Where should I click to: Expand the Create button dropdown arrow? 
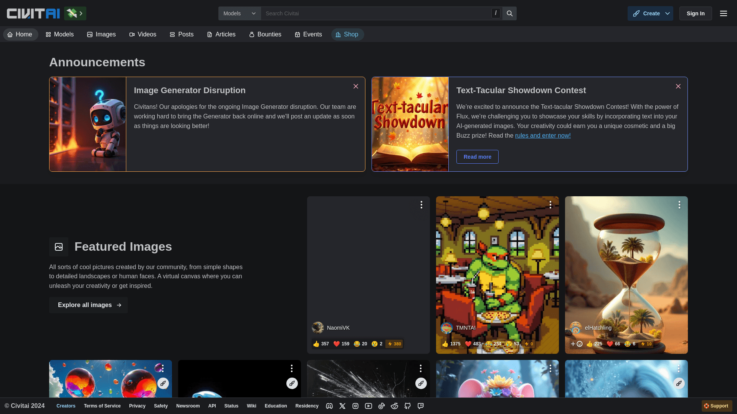pos(668,13)
